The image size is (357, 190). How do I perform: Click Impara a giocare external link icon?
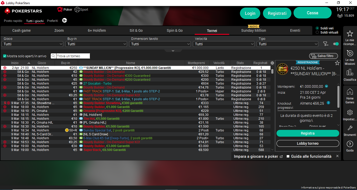tap(281, 156)
